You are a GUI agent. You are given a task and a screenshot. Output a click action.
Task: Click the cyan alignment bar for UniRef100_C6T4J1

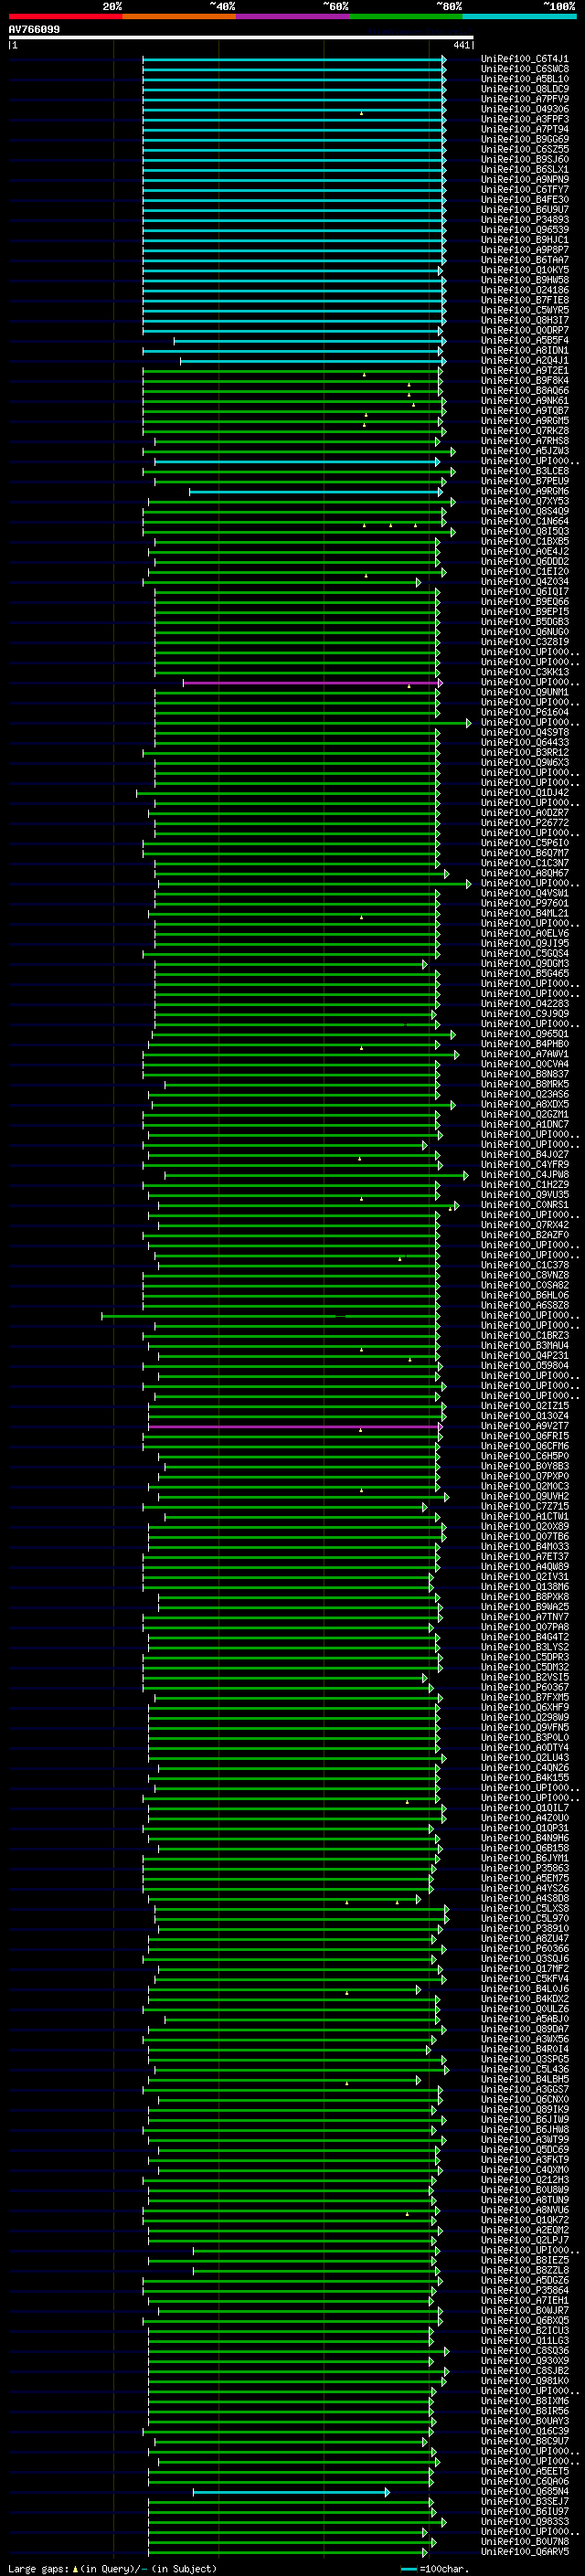point(294,59)
